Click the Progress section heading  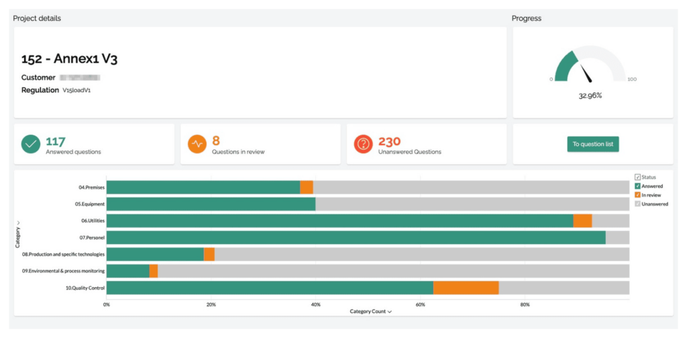(527, 18)
